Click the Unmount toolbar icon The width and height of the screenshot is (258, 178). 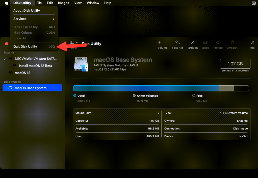click(233, 42)
